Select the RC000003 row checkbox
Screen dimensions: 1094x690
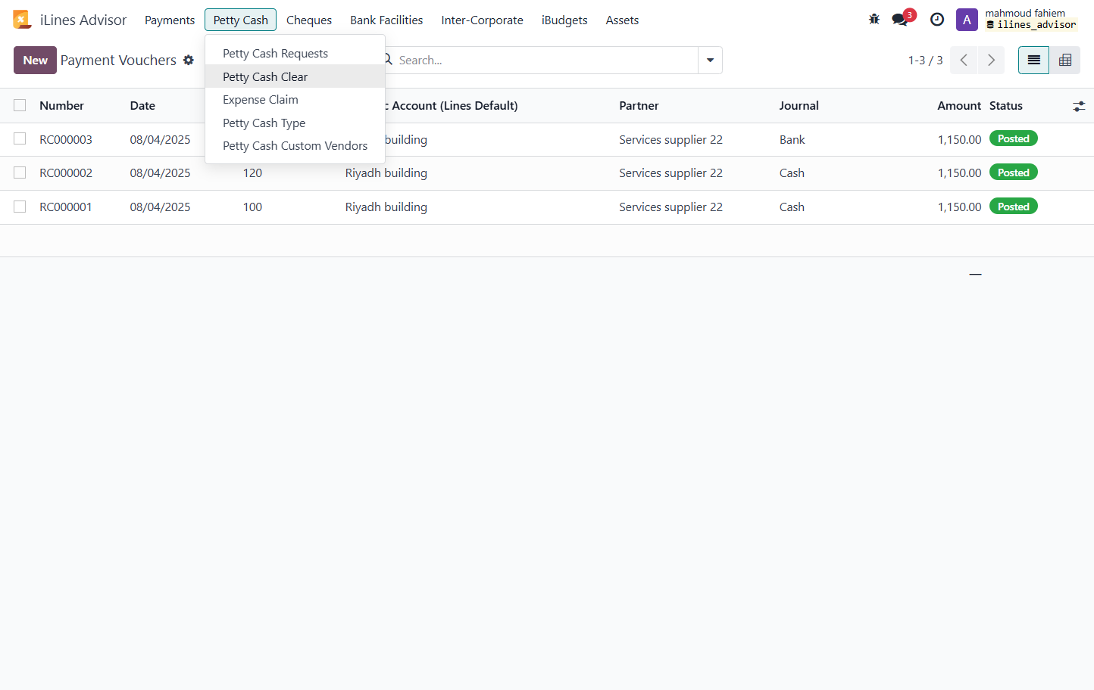pyautogui.click(x=20, y=139)
